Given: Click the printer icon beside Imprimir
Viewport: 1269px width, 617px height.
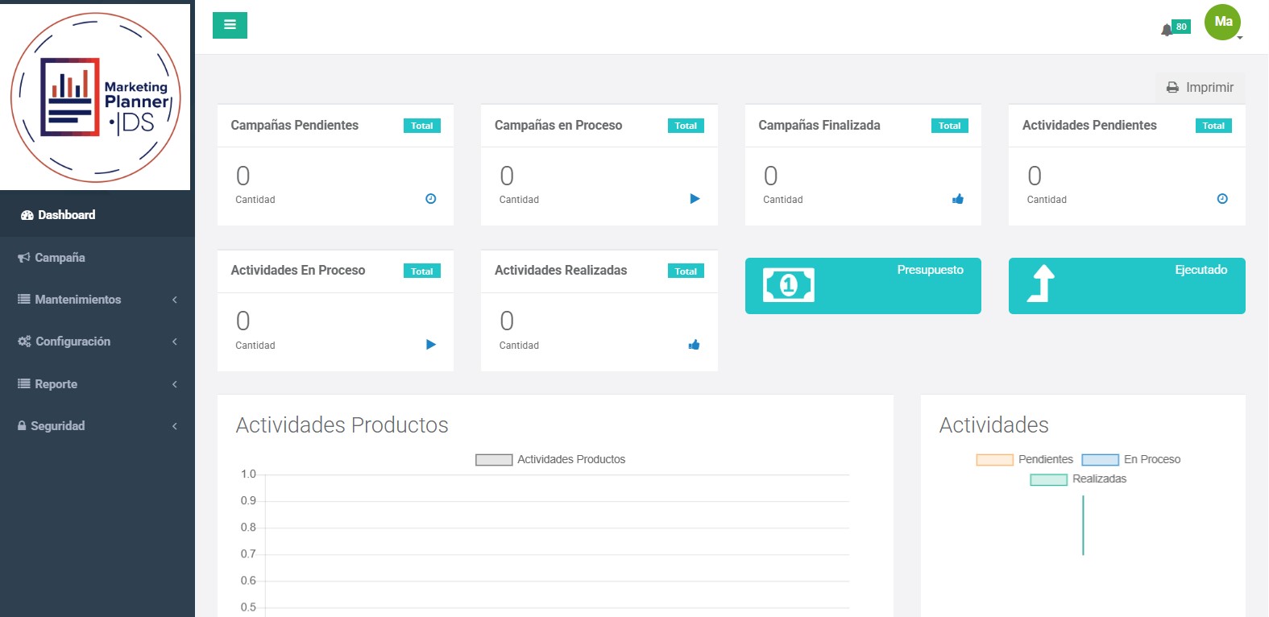Looking at the screenshot, I should tap(1173, 88).
